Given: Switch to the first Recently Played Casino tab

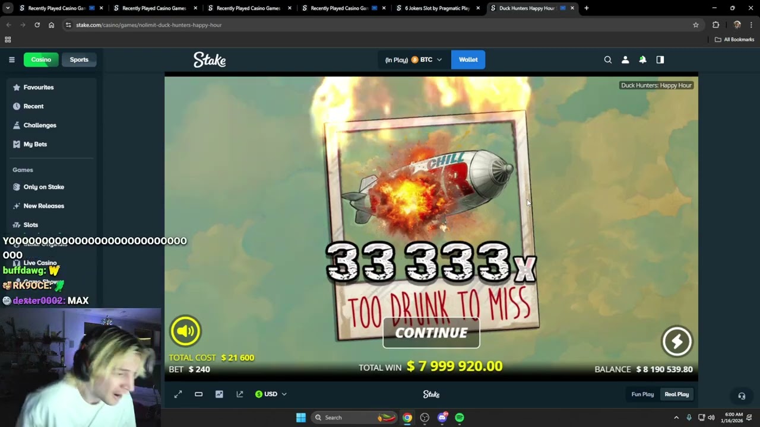Looking at the screenshot, I should click(57, 8).
